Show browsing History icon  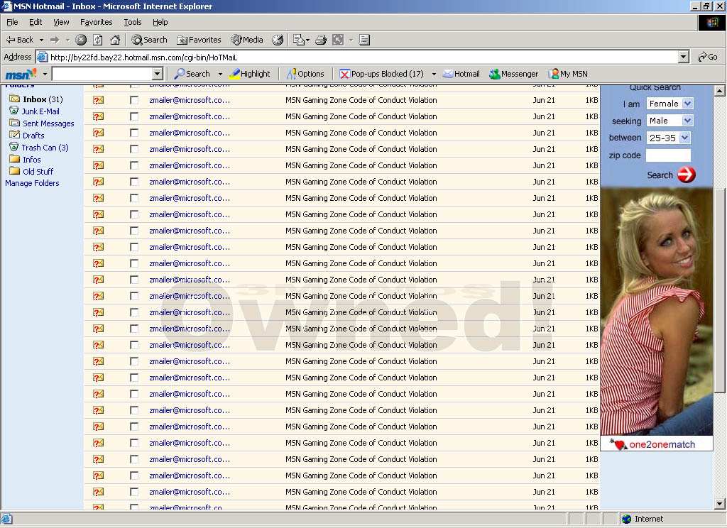click(x=278, y=40)
